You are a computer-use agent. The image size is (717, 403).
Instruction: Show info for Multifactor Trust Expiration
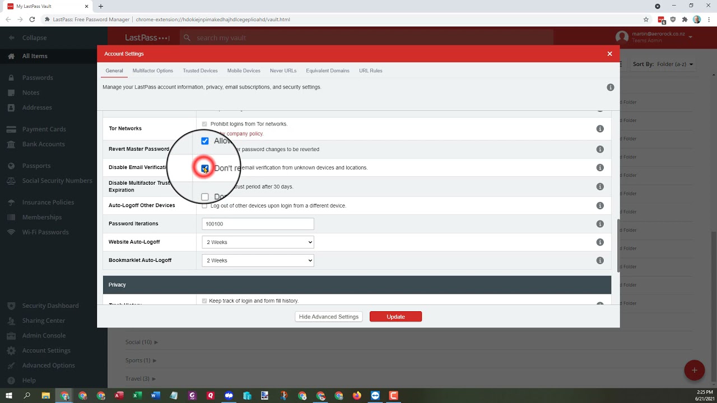[x=600, y=187]
